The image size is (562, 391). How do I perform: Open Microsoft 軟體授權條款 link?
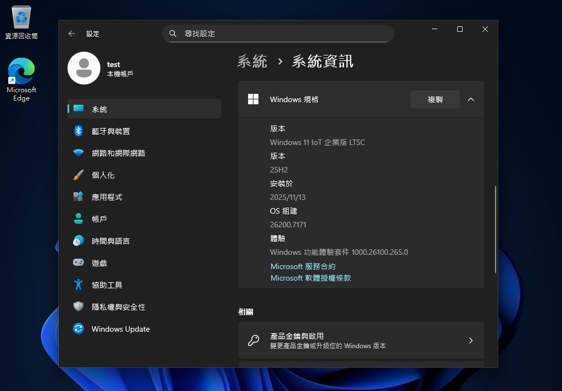(x=311, y=278)
